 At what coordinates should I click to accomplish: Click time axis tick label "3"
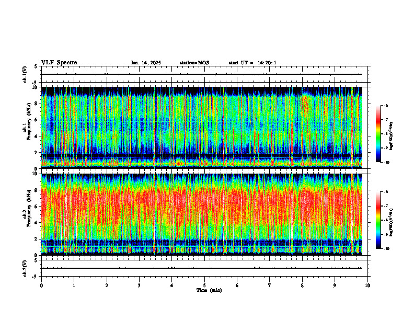click(140, 285)
